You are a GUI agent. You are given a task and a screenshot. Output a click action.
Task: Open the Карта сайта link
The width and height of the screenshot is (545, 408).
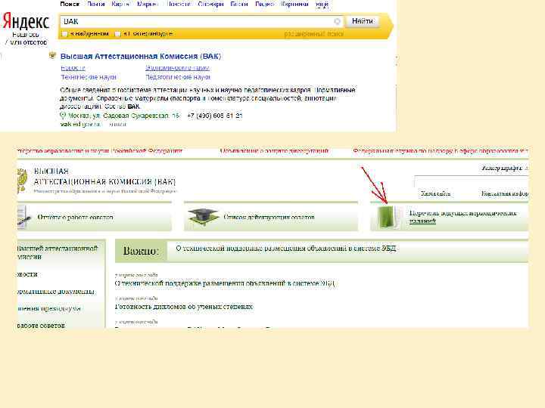pyautogui.click(x=435, y=193)
